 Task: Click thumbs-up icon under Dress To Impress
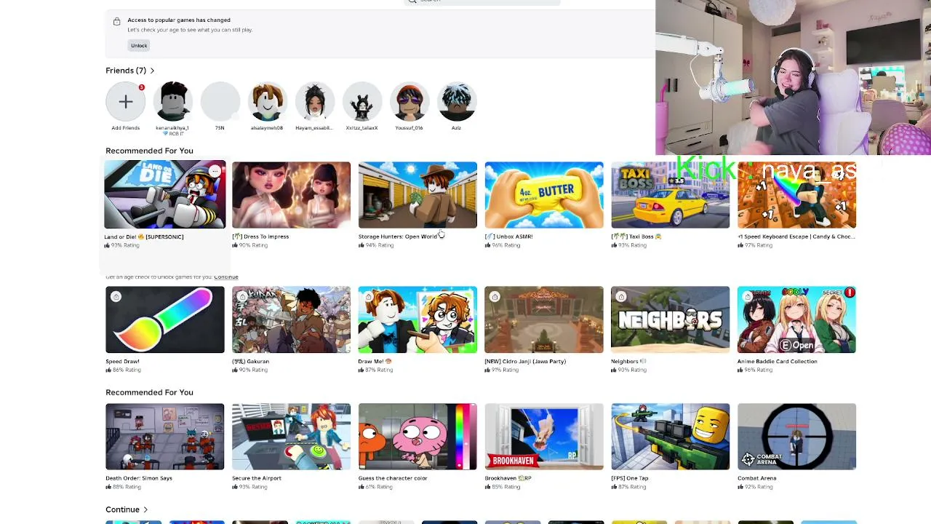[x=235, y=245]
